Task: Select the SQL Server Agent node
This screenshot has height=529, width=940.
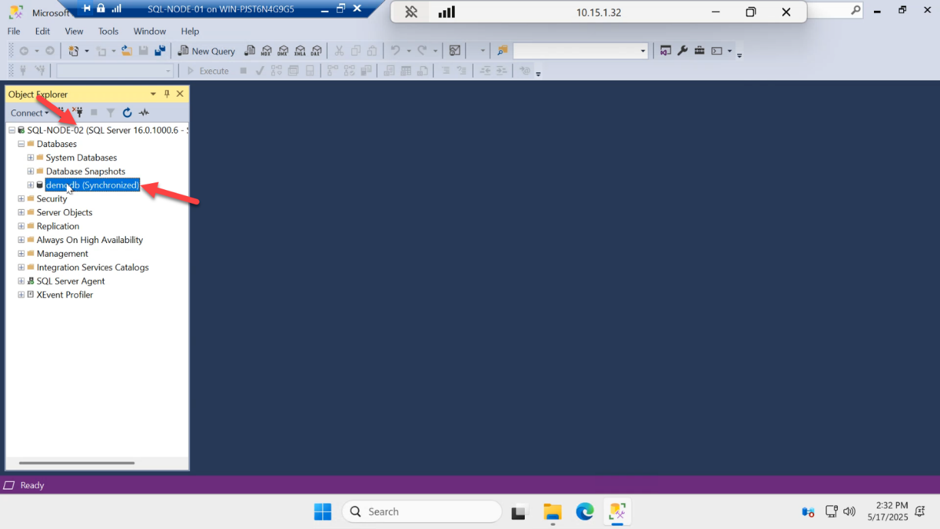Action: (x=71, y=281)
